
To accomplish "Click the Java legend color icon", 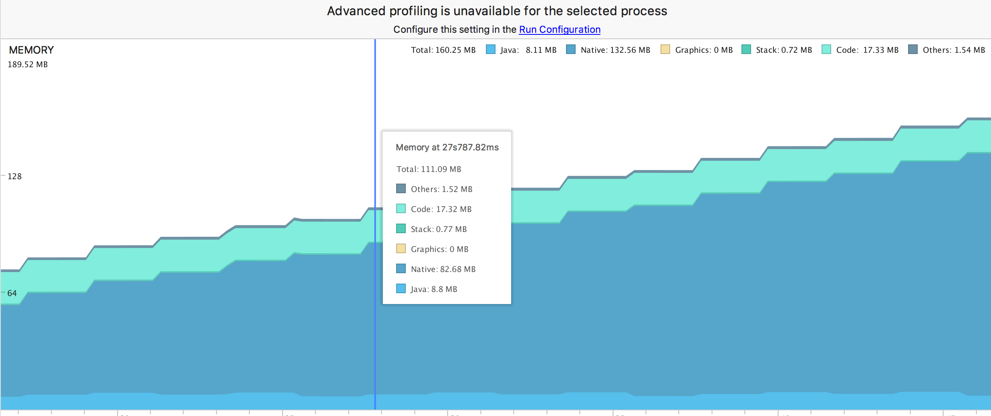I will [x=490, y=50].
